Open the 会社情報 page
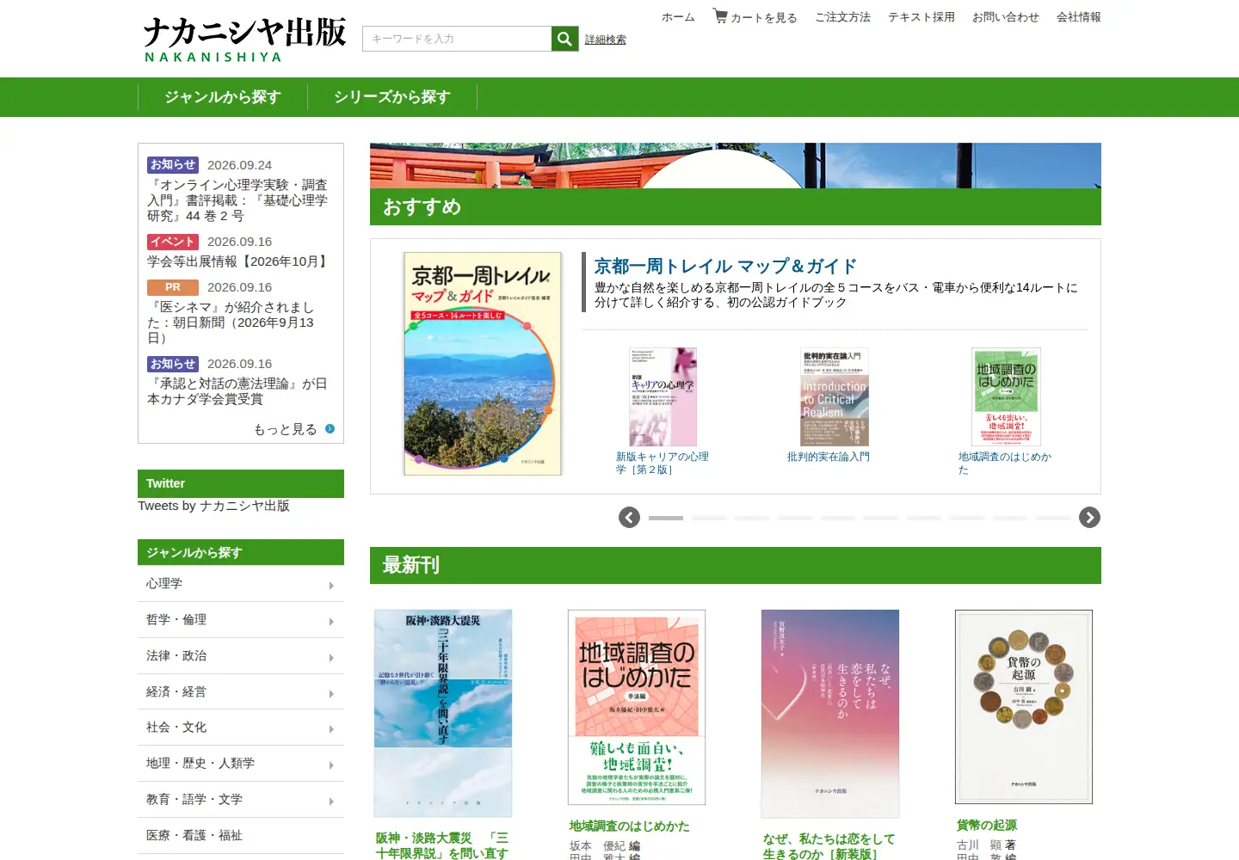 (x=1079, y=17)
